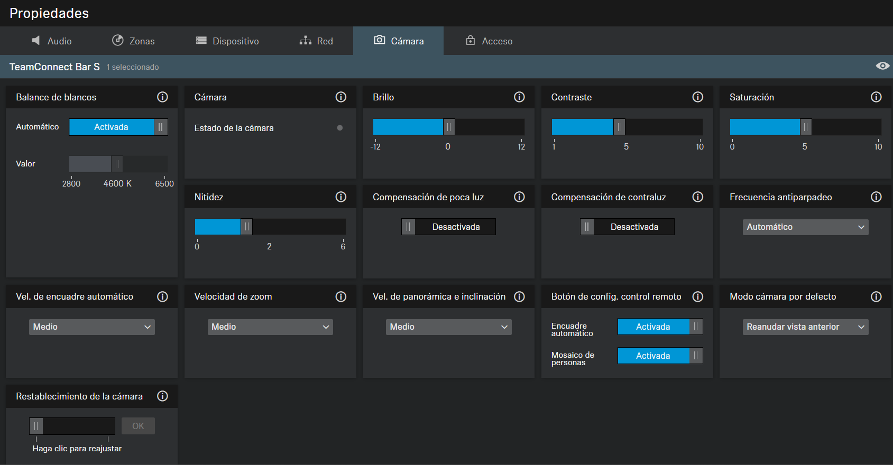893x465 pixels.
Task: Turn off Mosaico de personas toggle
Action: pyautogui.click(x=660, y=356)
